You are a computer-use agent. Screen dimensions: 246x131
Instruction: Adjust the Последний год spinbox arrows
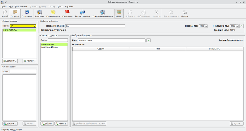(x=237, y=26)
